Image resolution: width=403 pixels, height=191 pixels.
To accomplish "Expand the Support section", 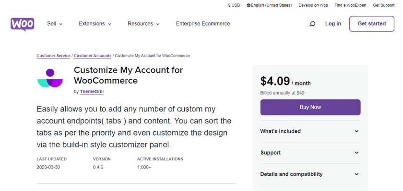I will (310, 153).
